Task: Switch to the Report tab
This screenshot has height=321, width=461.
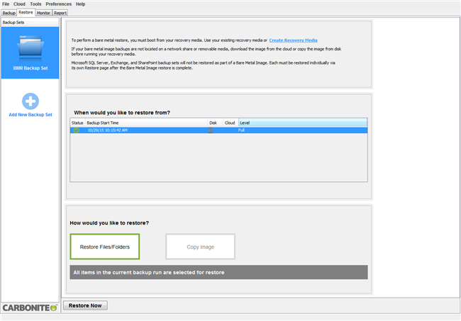Action: point(61,13)
